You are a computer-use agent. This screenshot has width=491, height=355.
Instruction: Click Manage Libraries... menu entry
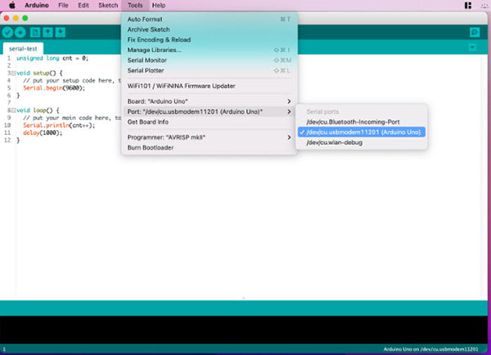click(155, 50)
